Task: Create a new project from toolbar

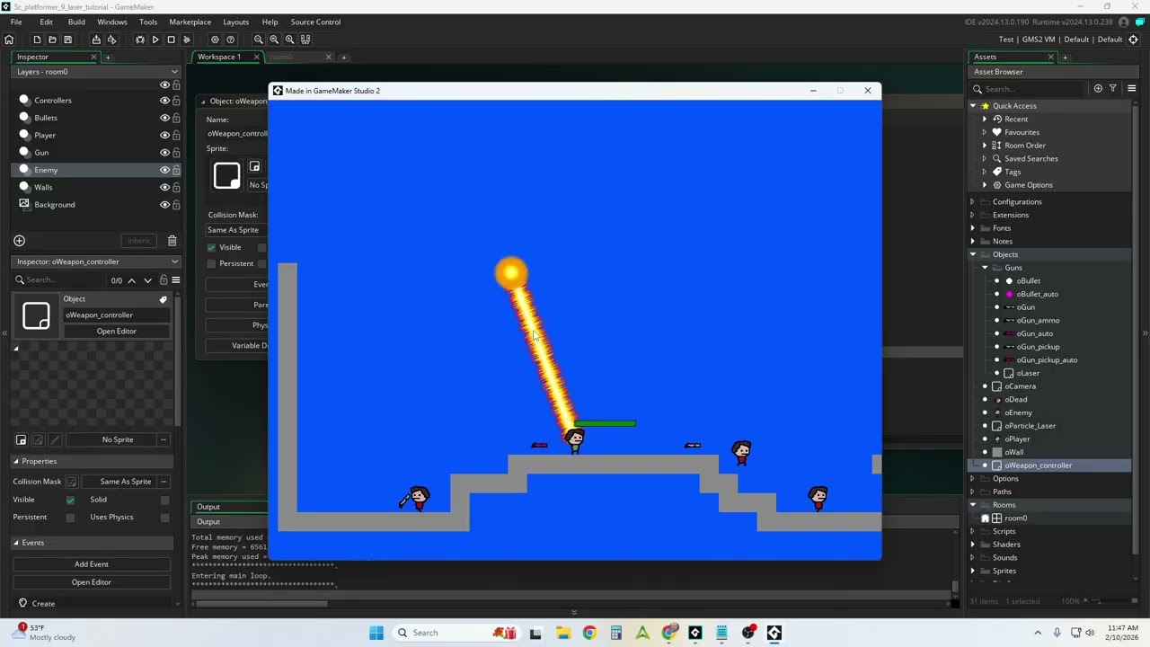Action: point(37,40)
